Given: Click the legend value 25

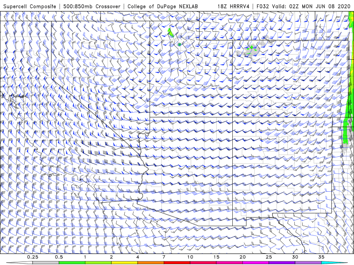Looking at the screenshot, I should [269, 257].
